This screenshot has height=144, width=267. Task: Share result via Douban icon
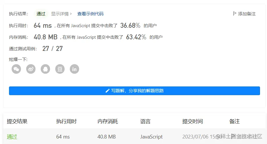60,69
